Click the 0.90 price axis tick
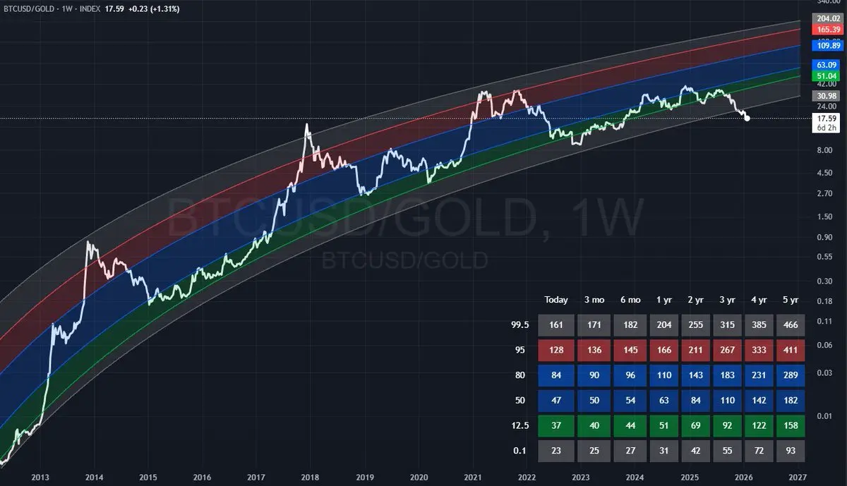The height and width of the screenshot is (486, 847). (825, 237)
